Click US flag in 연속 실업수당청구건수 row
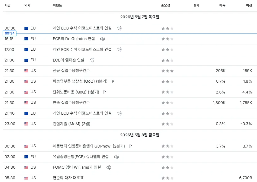 [x=26, y=102]
